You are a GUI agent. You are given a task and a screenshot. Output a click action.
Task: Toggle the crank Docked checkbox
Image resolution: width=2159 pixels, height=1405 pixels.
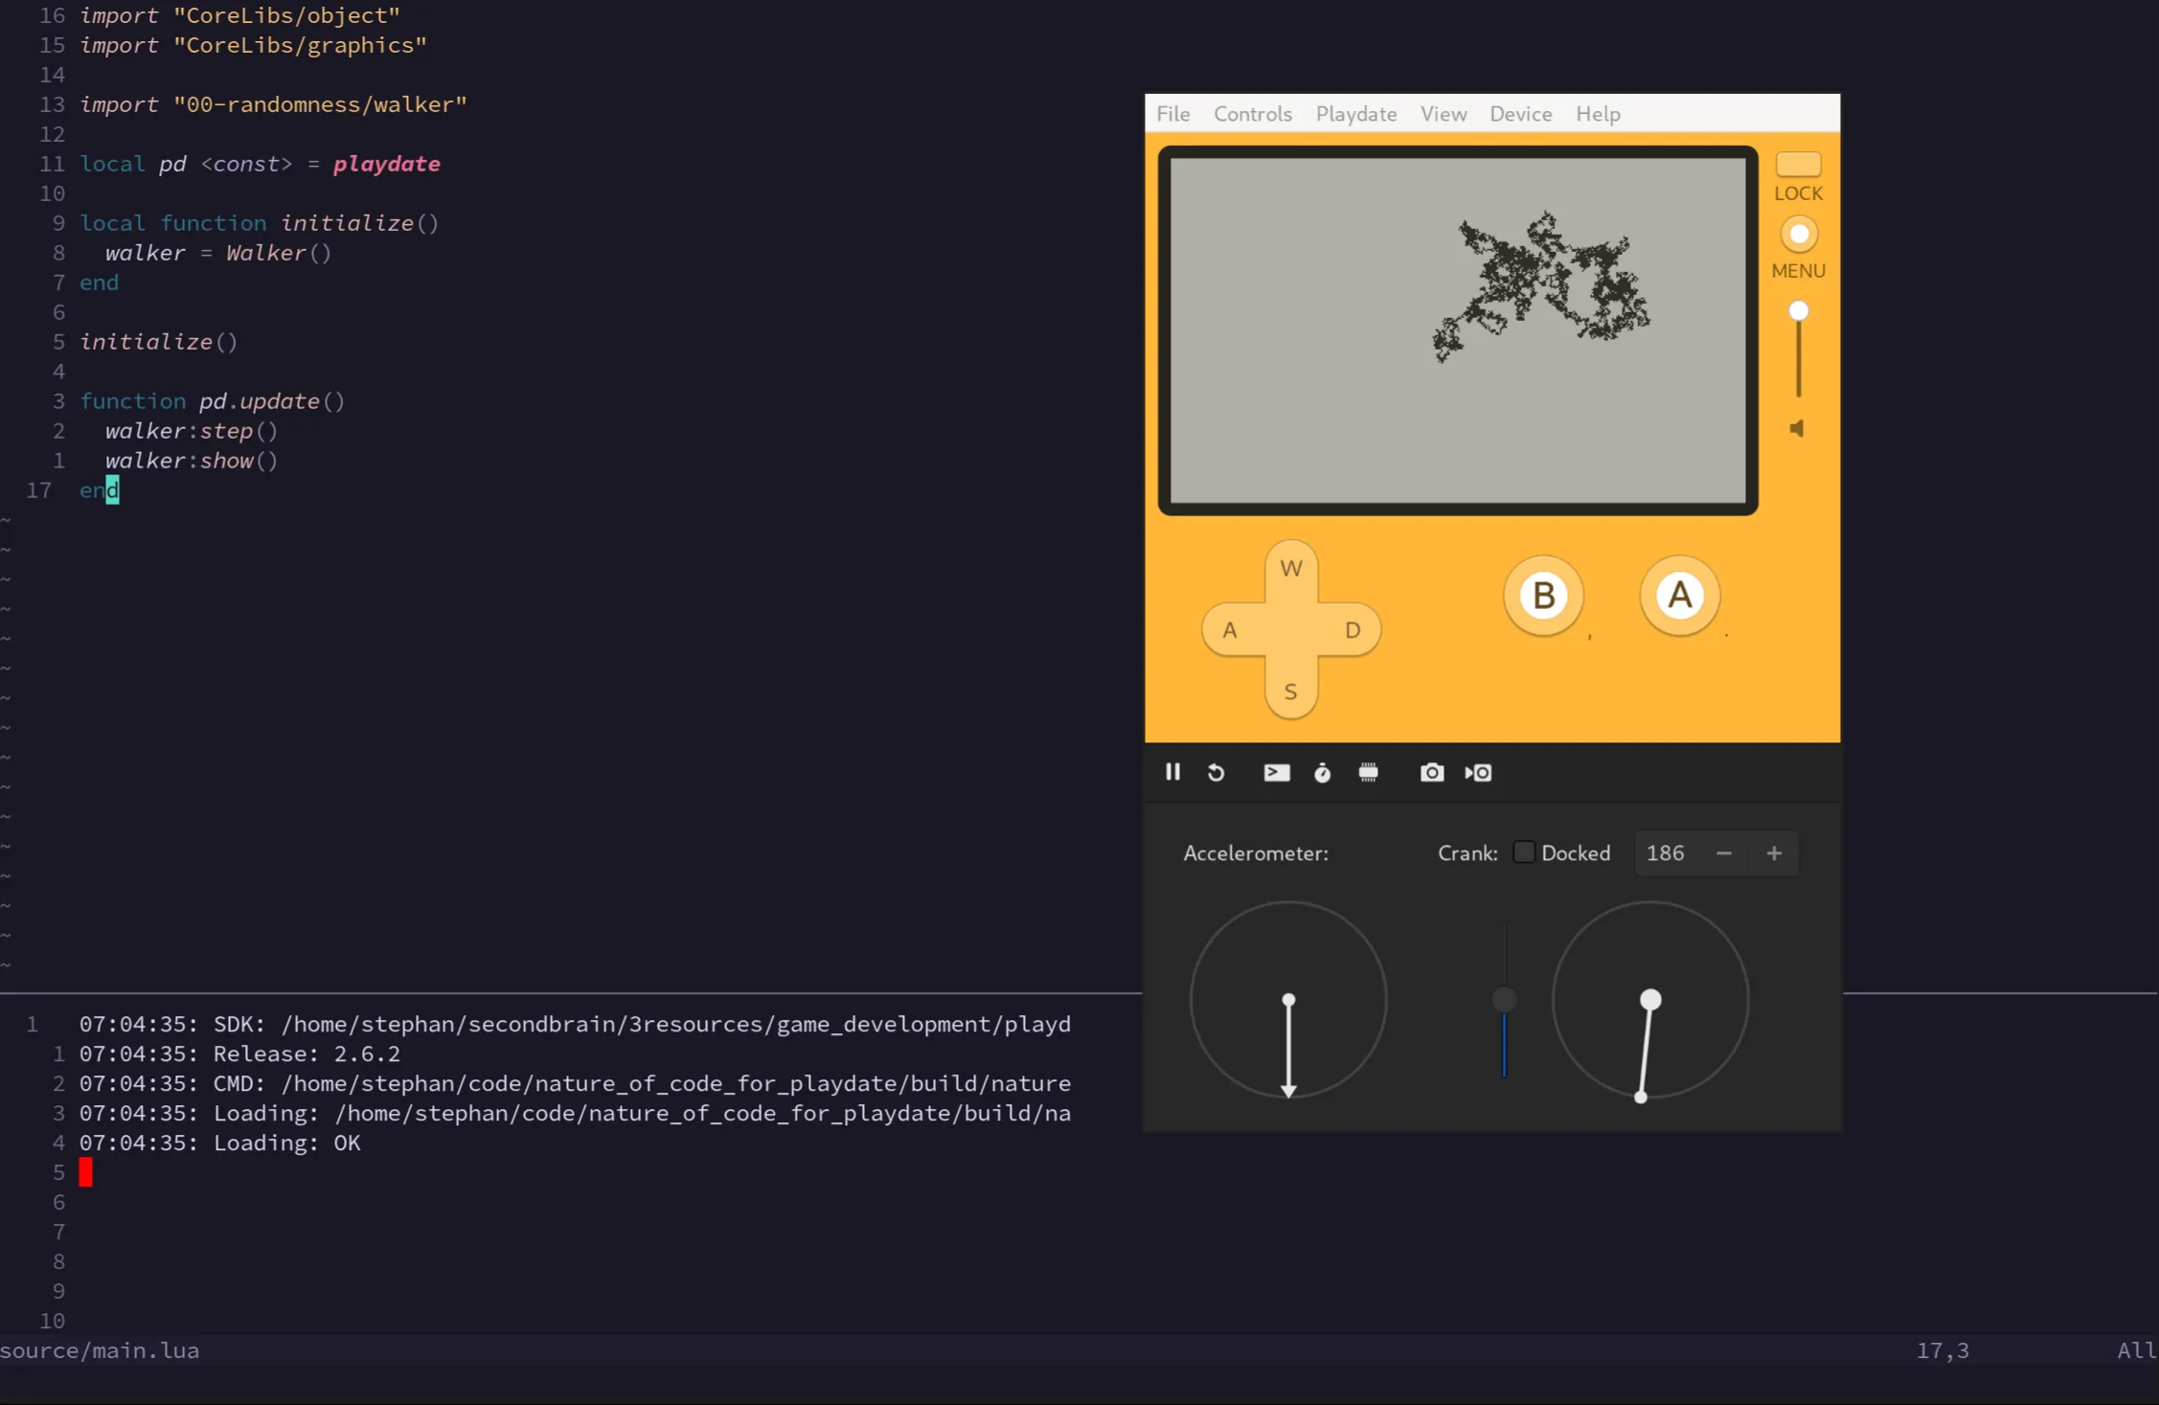pos(1523,852)
